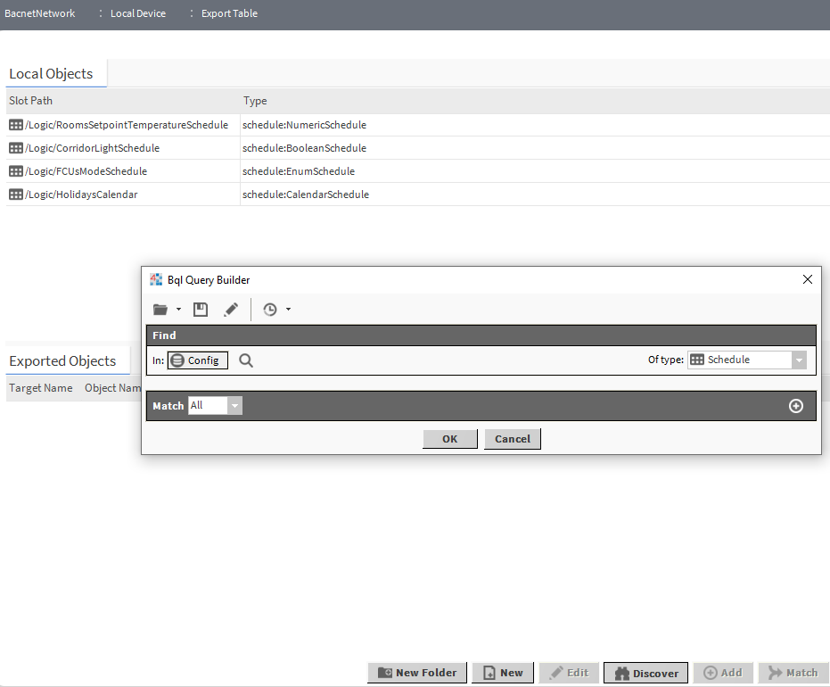Select the Exported Objects tab
Viewport: 830px width, 687px height.
[62, 360]
